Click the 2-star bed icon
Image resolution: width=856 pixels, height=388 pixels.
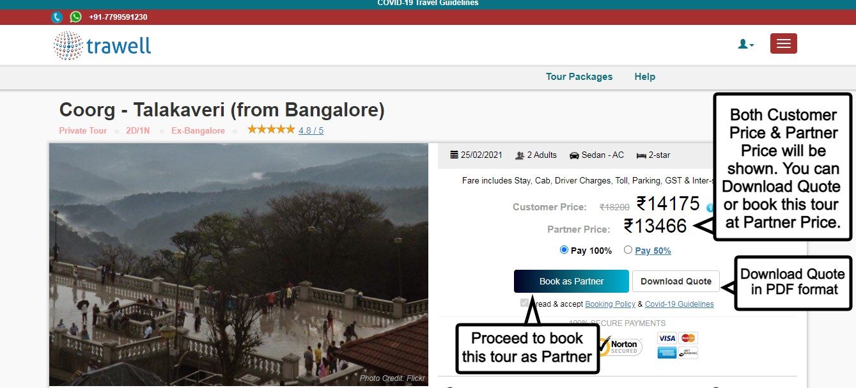[x=641, y=155]
